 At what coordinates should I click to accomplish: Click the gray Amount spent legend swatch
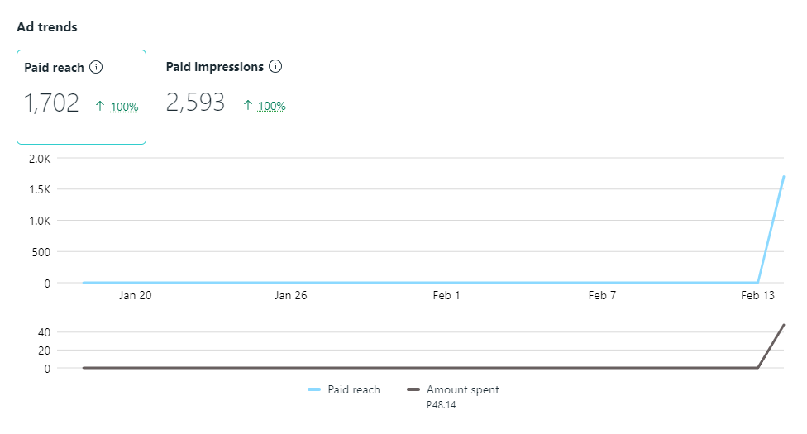413,389
